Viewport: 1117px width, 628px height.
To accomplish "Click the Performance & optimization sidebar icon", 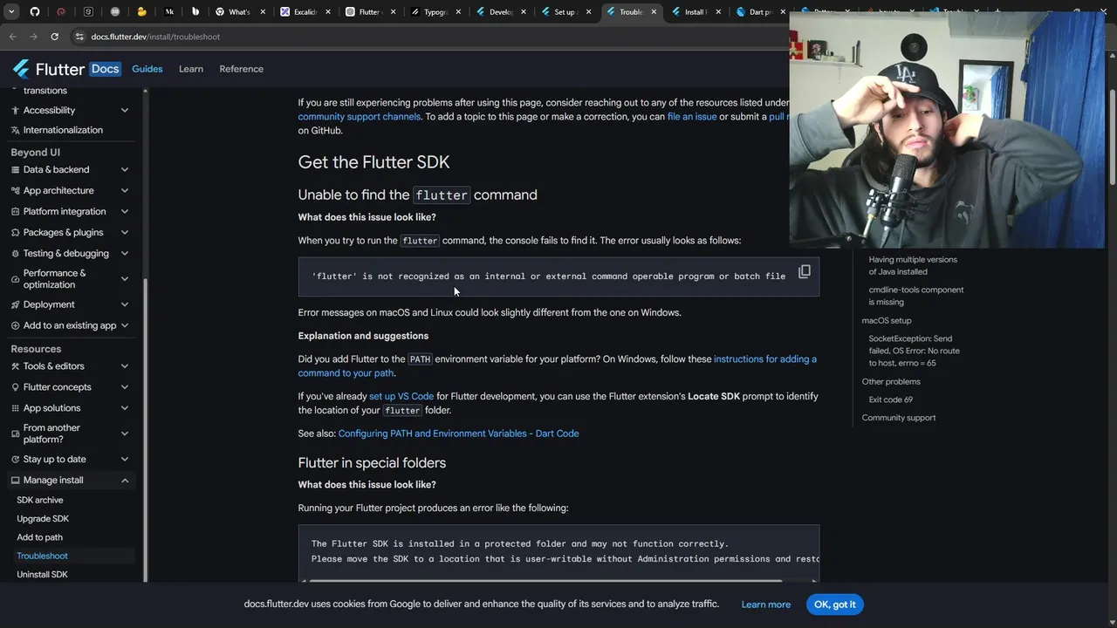I will pyautogui.click(x=15, y=279).
